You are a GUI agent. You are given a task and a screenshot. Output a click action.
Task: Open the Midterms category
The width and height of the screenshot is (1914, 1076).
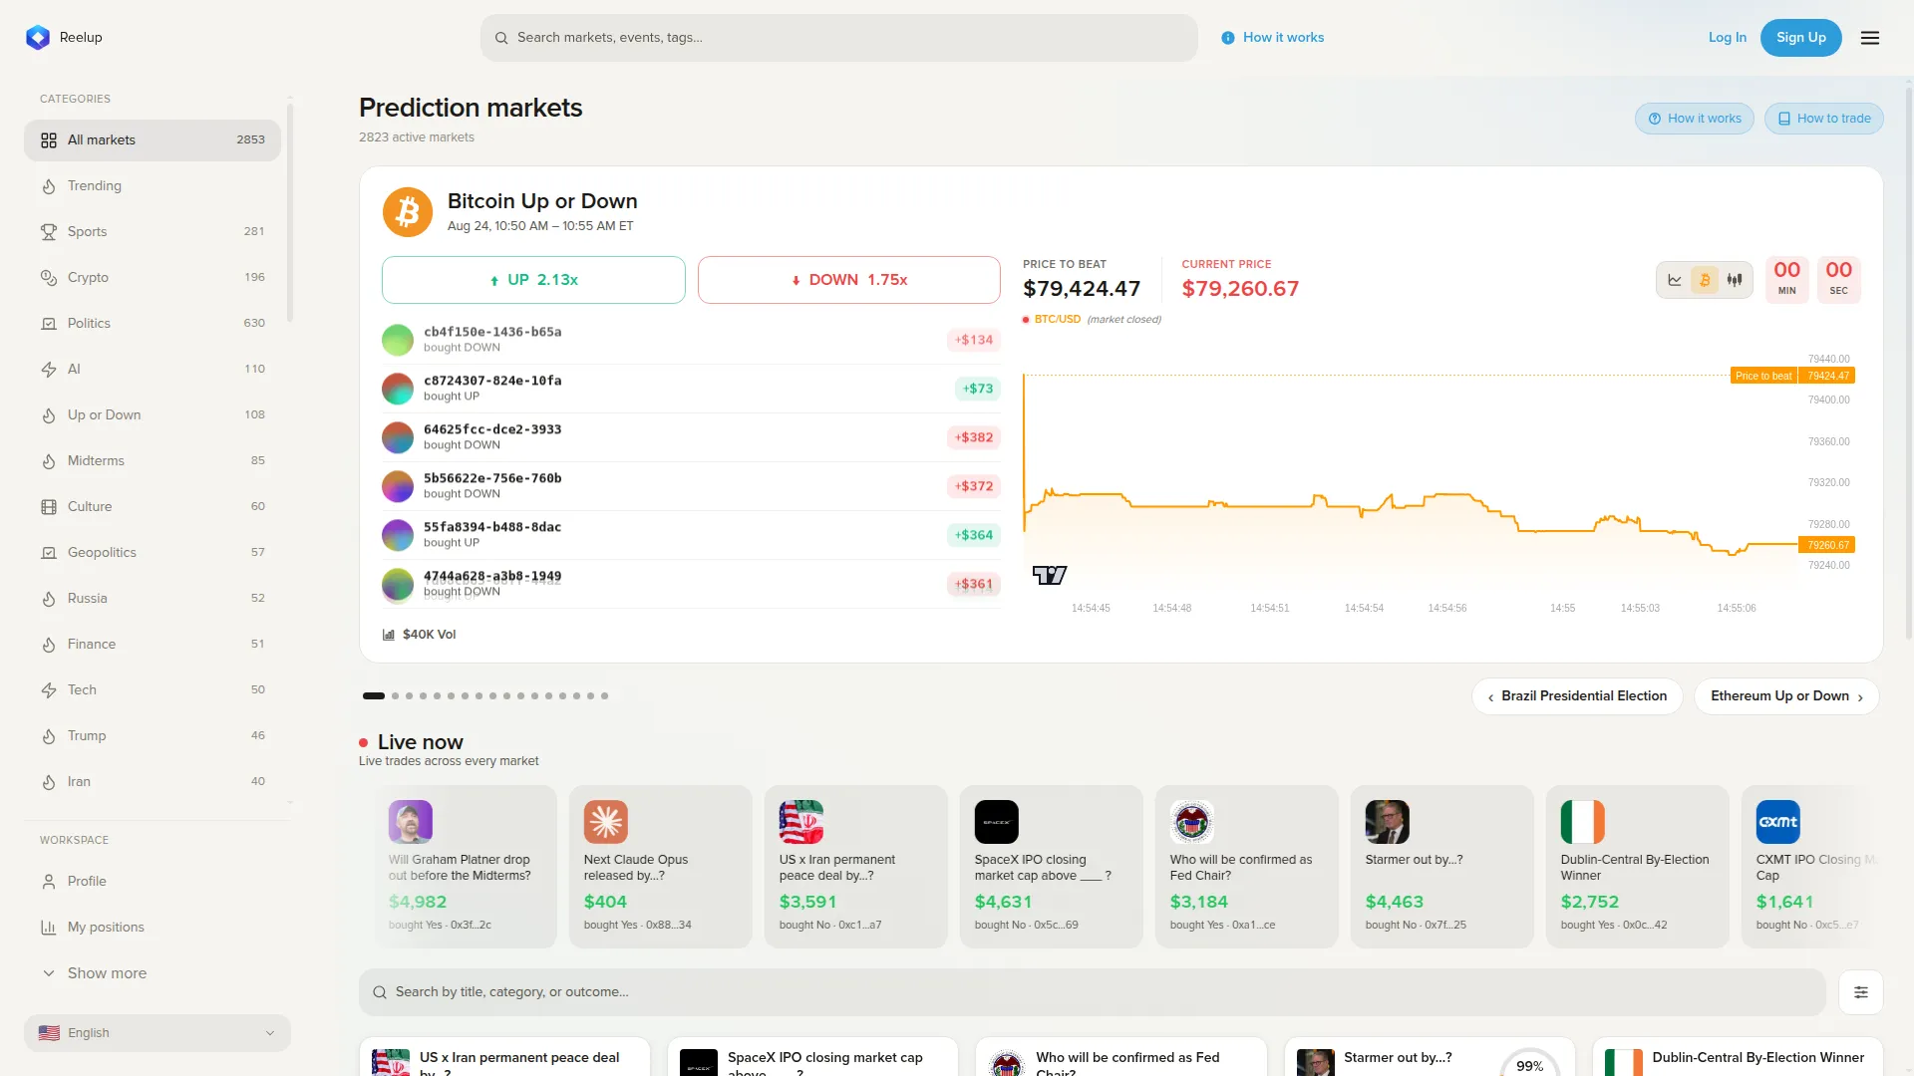point(153,461)
